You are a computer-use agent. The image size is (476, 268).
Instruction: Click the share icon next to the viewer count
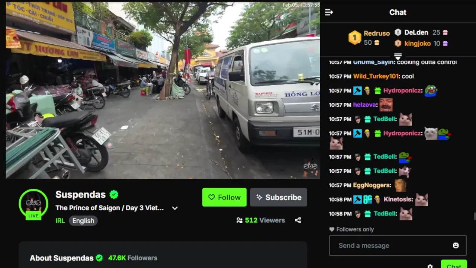pos(298,220)
